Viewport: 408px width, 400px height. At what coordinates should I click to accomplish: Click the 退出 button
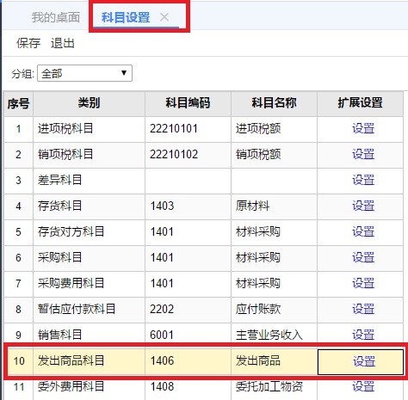click(63, 43)
